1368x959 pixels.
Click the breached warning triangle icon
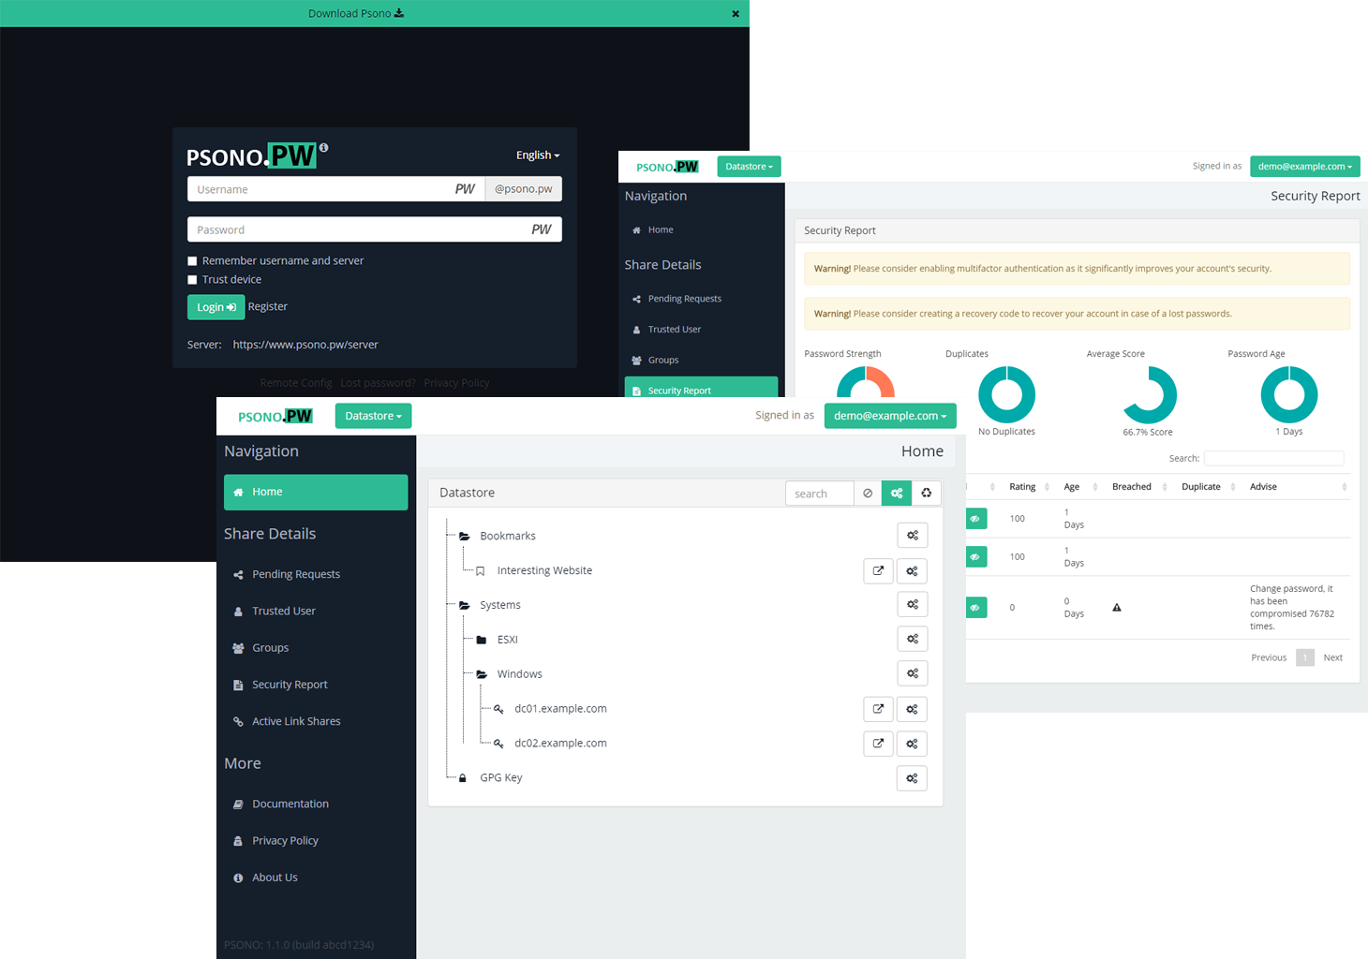tap(1117, 608)
